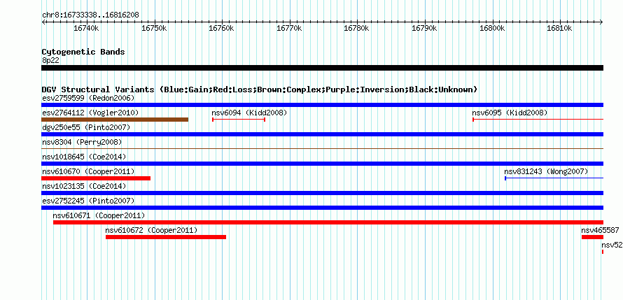Select the nsv1018645 (Coe2014) label
623x300 pixels.
pos(84,157)
